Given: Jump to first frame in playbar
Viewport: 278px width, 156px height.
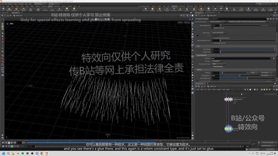Looking at the screenshot, I should [3, 143].
